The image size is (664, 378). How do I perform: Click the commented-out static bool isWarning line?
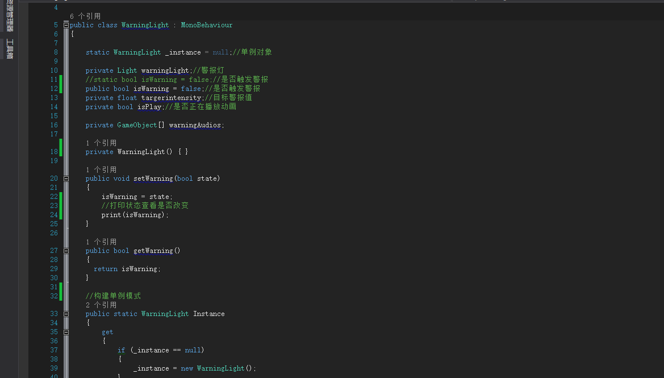(177, 80)
